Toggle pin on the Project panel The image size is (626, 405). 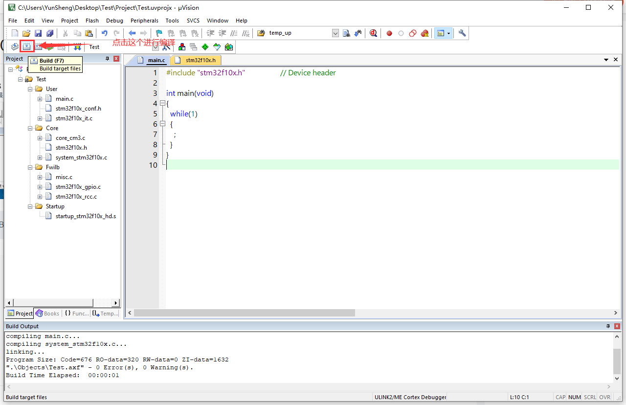108,59
